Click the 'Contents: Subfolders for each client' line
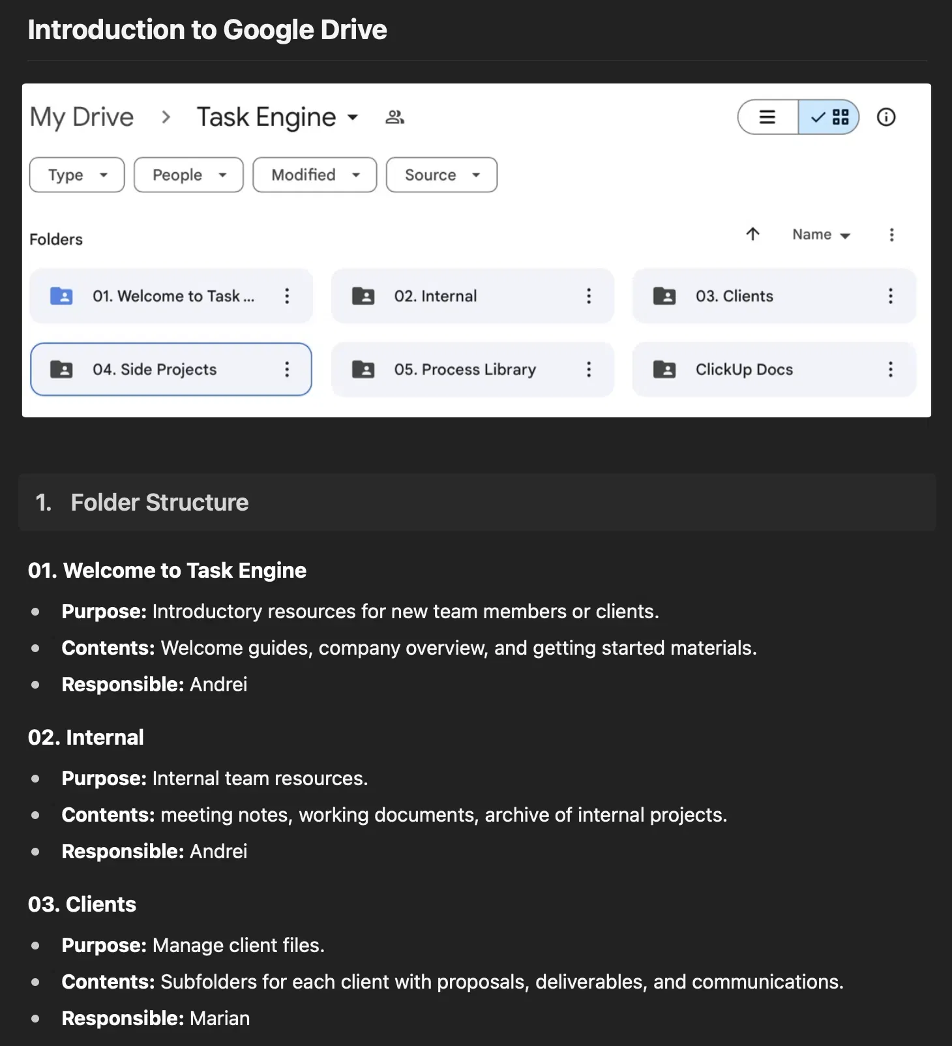Screen dimensions: 952x1046 (453, 981)
